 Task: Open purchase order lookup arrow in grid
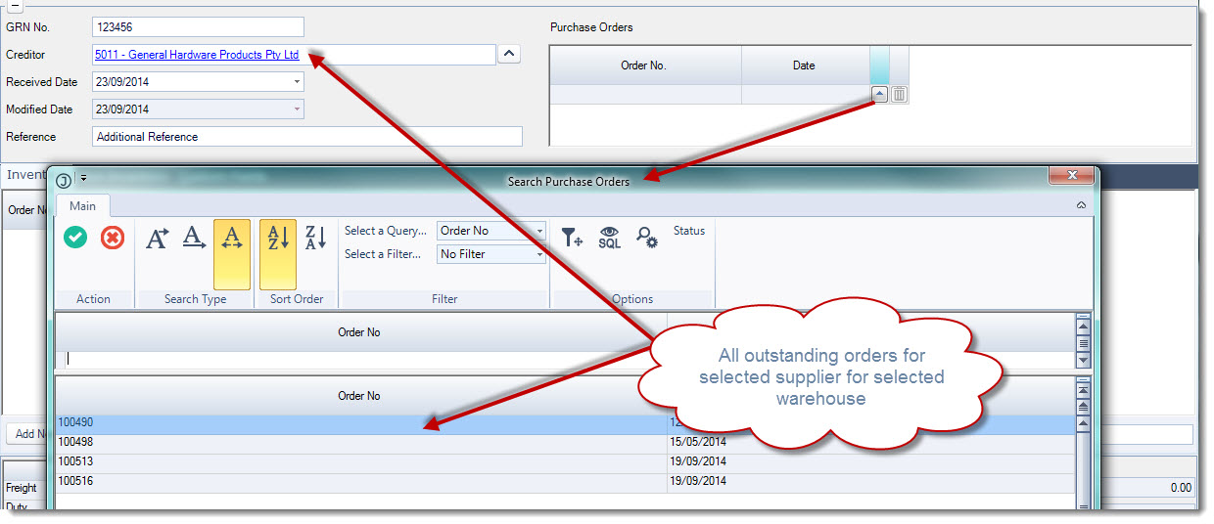point(879,95)
